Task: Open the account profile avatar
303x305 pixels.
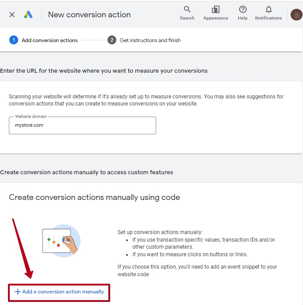Action: [296, 15]
